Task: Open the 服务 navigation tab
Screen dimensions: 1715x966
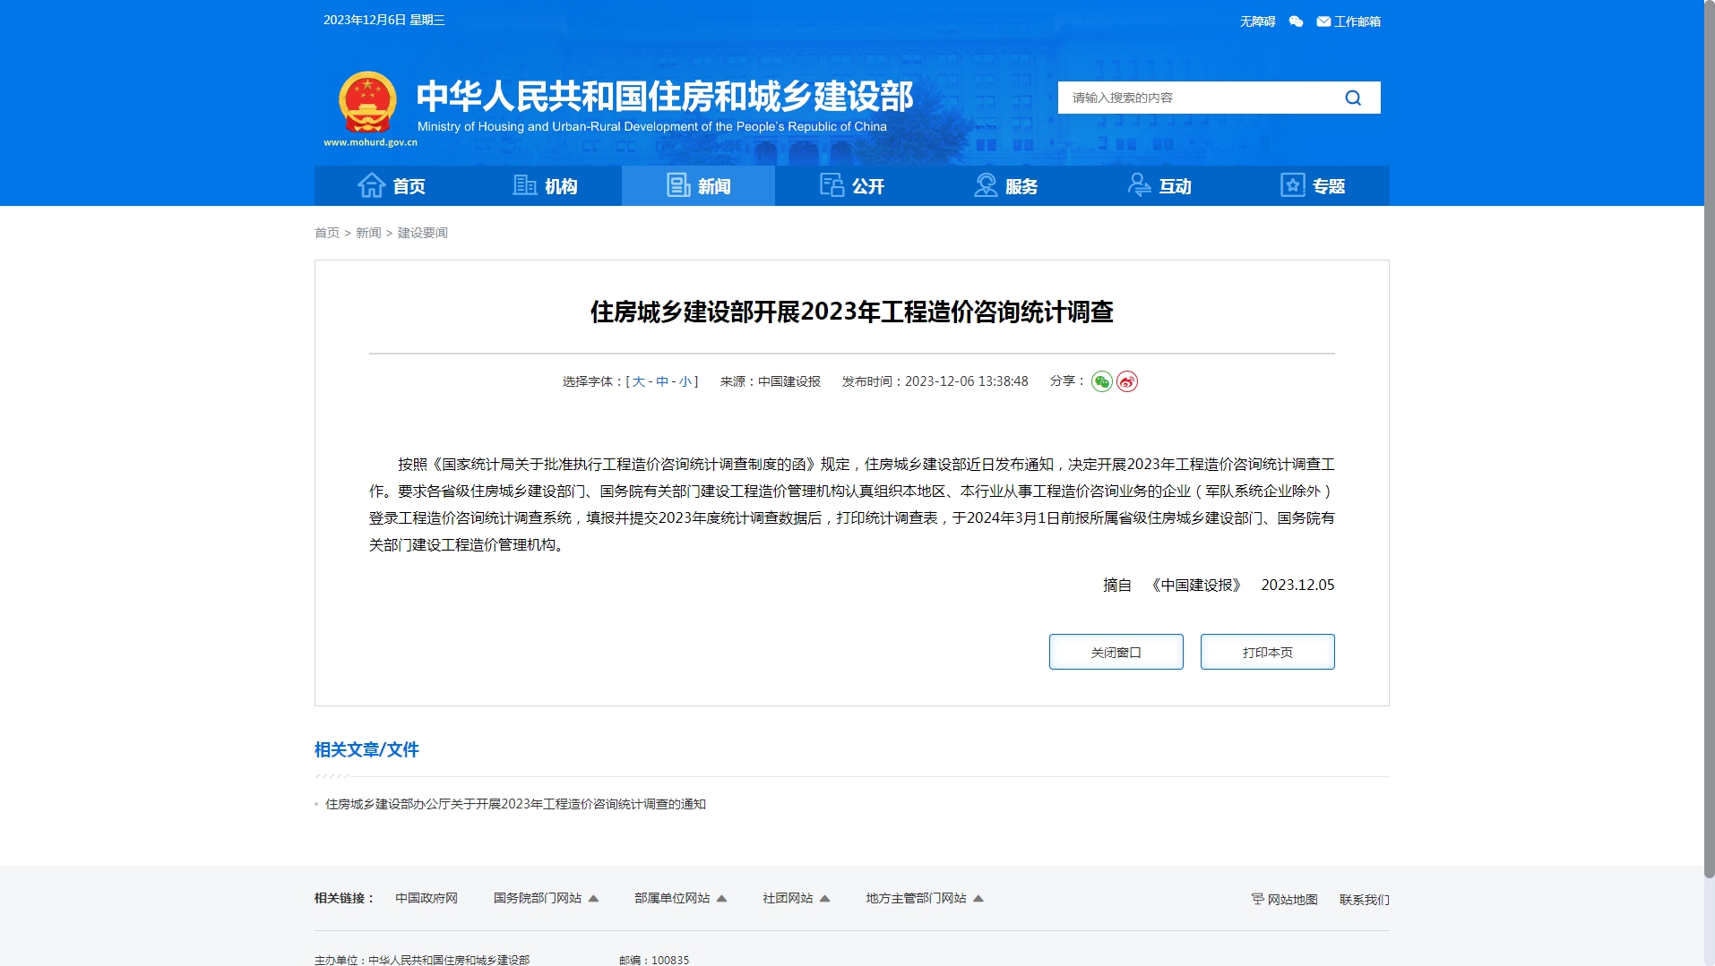Action: click(1005, 185)
